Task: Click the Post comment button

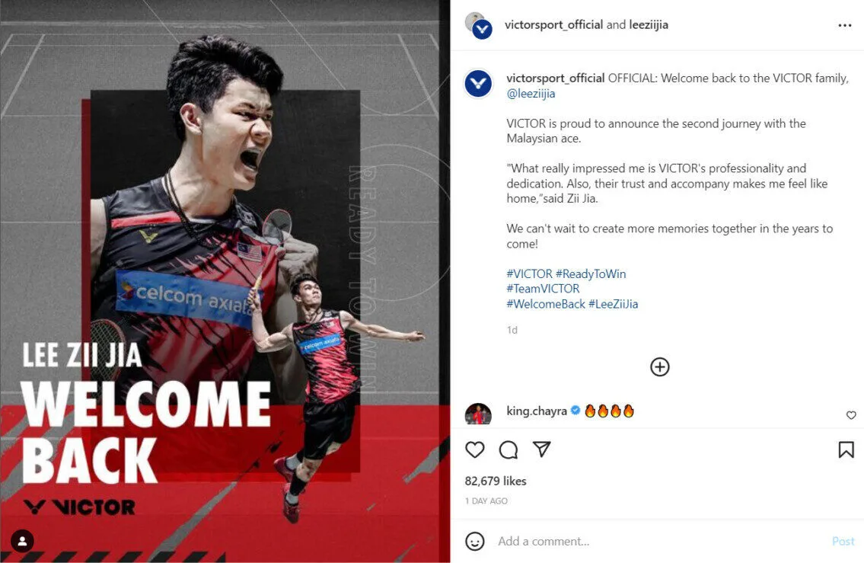Action: coord(843,541)
